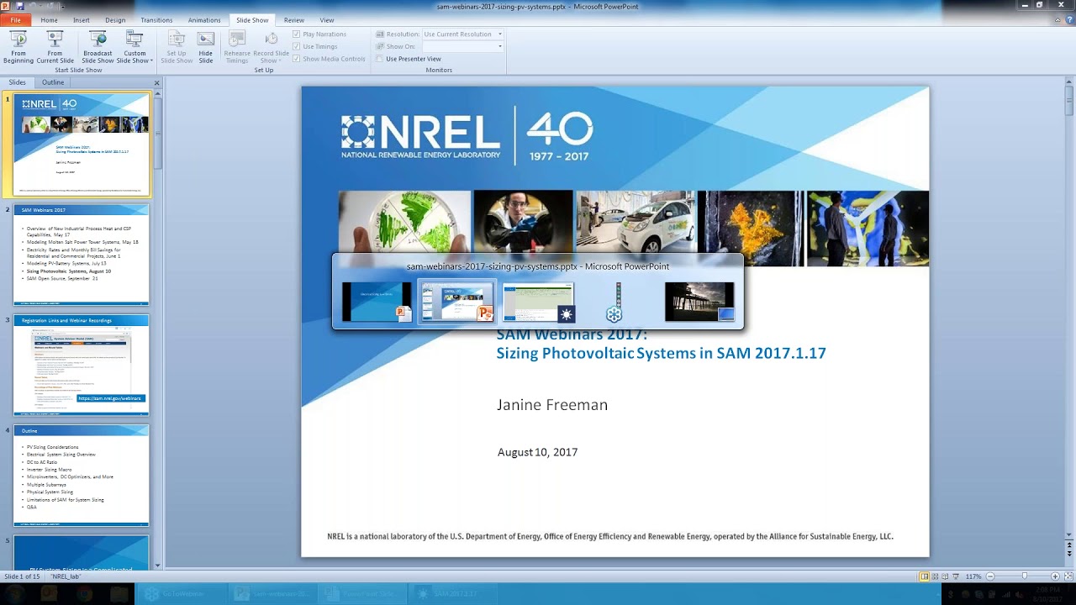Click the Zoom Out minus button

point(990,576)
